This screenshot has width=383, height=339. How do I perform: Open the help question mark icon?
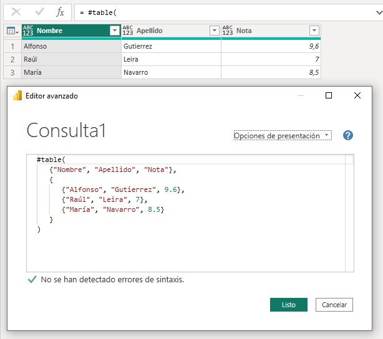pyautogui.click(x=348, y=135)
